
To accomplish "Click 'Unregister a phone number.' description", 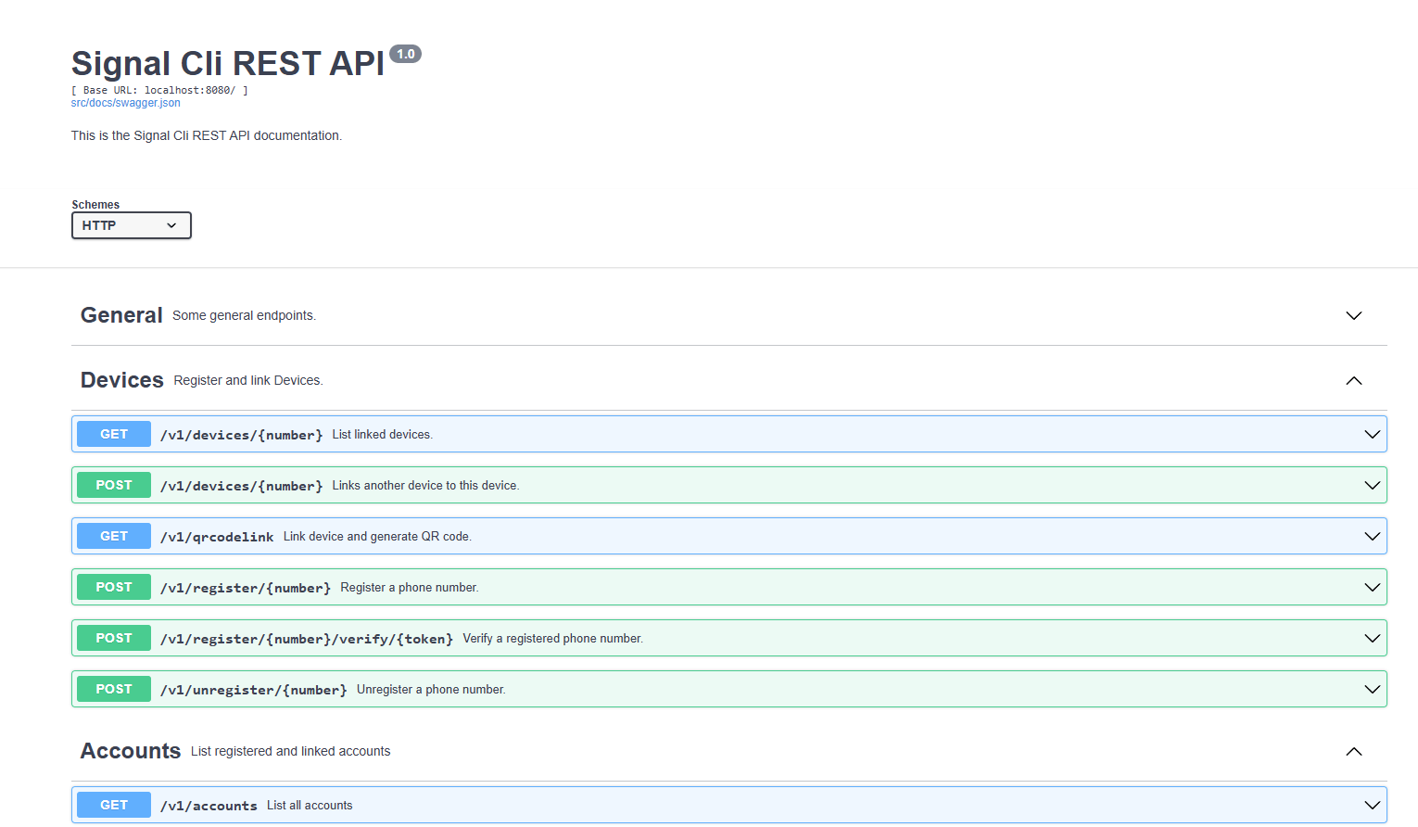I will tap(431, 689).
